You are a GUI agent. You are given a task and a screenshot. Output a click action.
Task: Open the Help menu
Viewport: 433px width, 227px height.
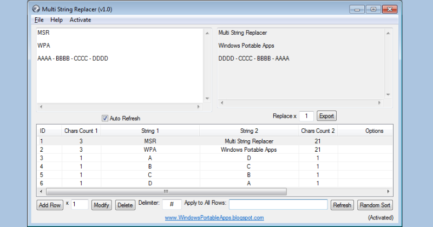56,20
